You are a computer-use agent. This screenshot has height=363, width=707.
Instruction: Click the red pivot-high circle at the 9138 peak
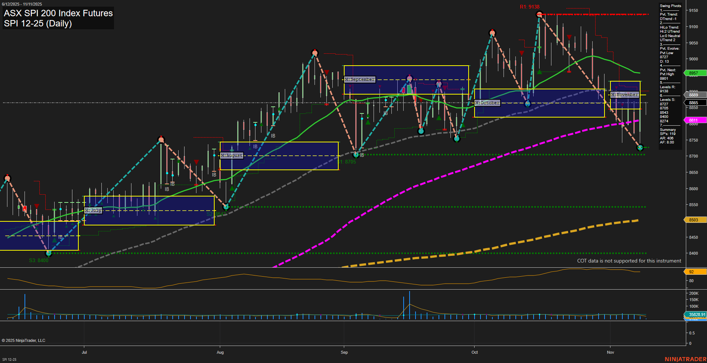pyautogui.click(x=539, y=14)
